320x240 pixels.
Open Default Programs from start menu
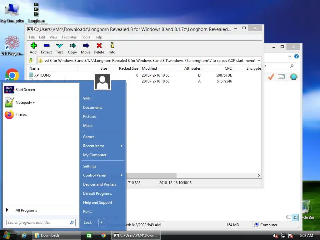tap(97, 193)
